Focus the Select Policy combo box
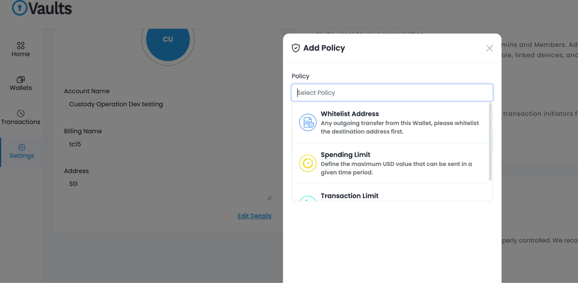Screen dimensions: 578x283 point(392,93)
